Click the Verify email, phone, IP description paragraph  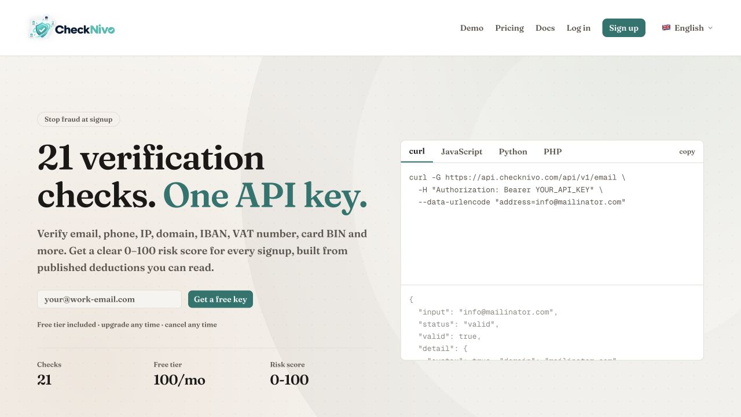pyautogui.click(x=202, y=251)
